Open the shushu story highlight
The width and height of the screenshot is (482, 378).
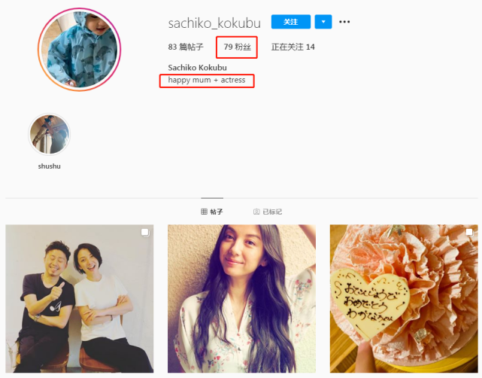(x=49, y=134)
